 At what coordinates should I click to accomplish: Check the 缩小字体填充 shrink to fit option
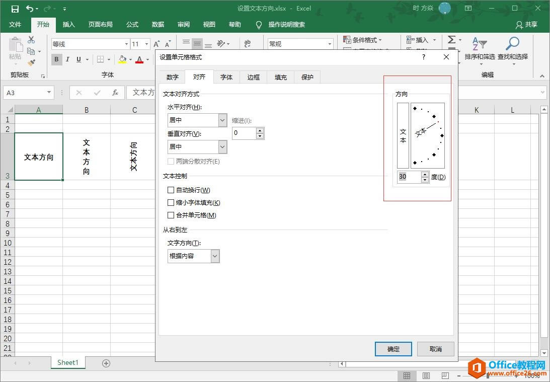[x=171, y=202]
